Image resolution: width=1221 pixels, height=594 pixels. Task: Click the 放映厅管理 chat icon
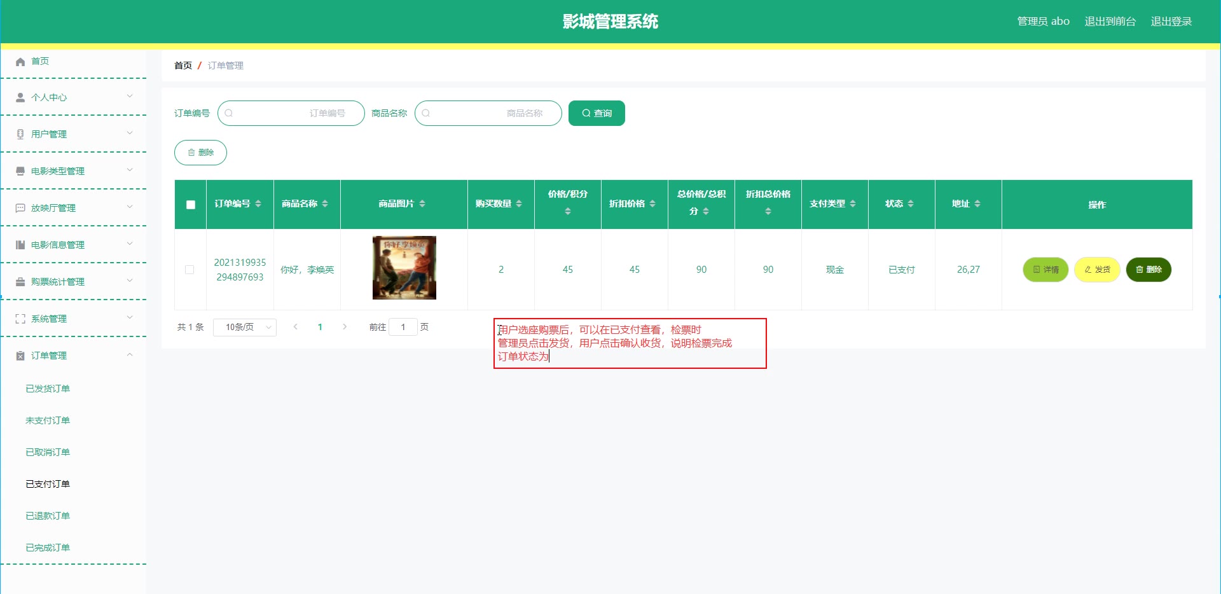[x=20, y=208]
